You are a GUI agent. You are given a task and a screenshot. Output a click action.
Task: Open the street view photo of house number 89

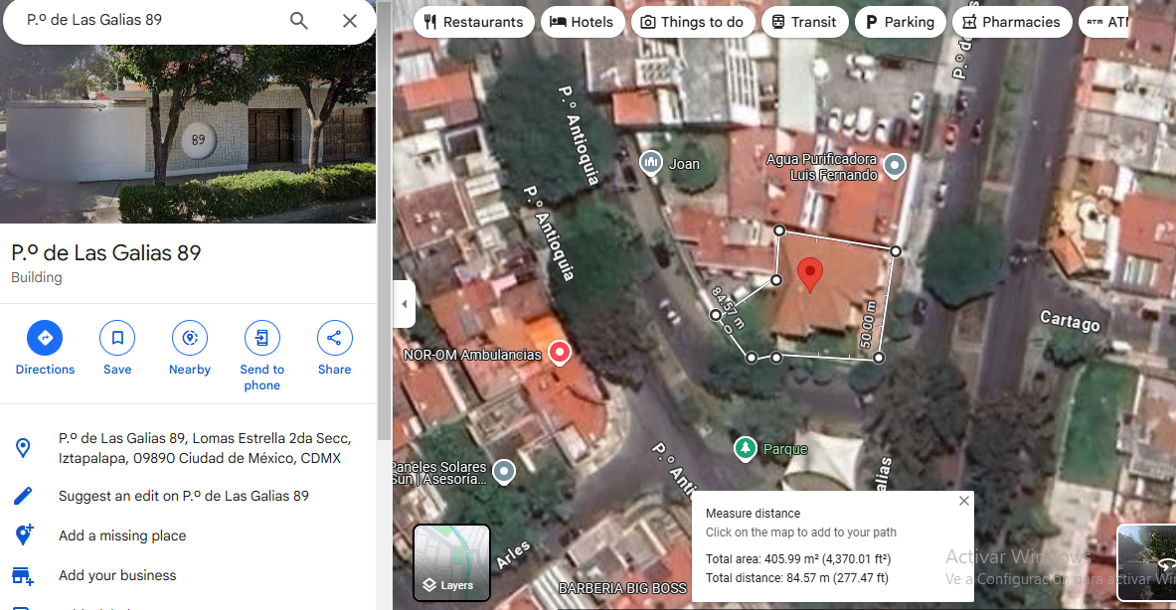pos(188,133)
